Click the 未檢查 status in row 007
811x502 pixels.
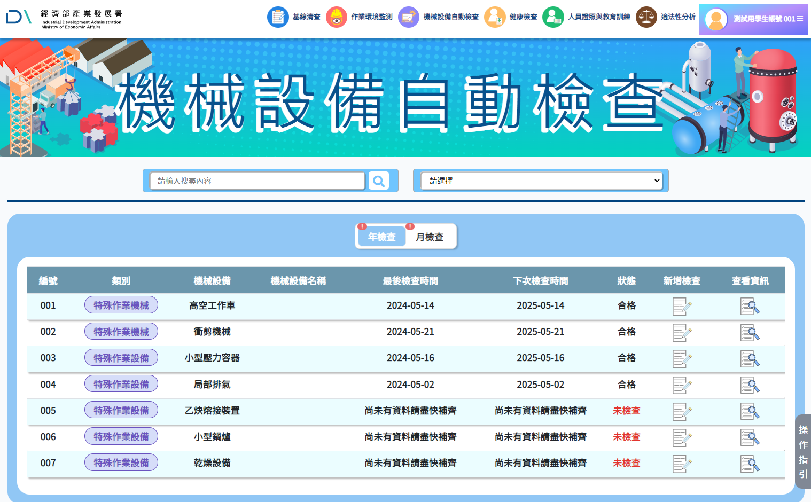tap(627, 463)
